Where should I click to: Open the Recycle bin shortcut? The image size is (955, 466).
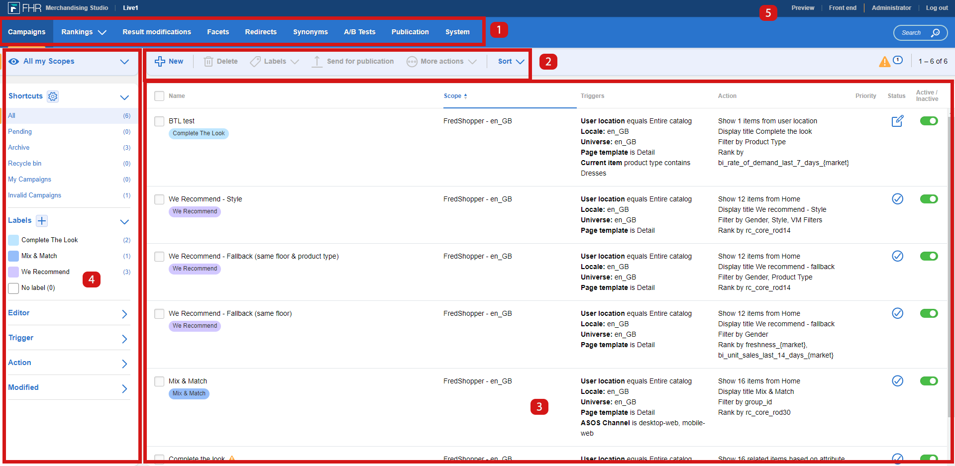(24, 164)
